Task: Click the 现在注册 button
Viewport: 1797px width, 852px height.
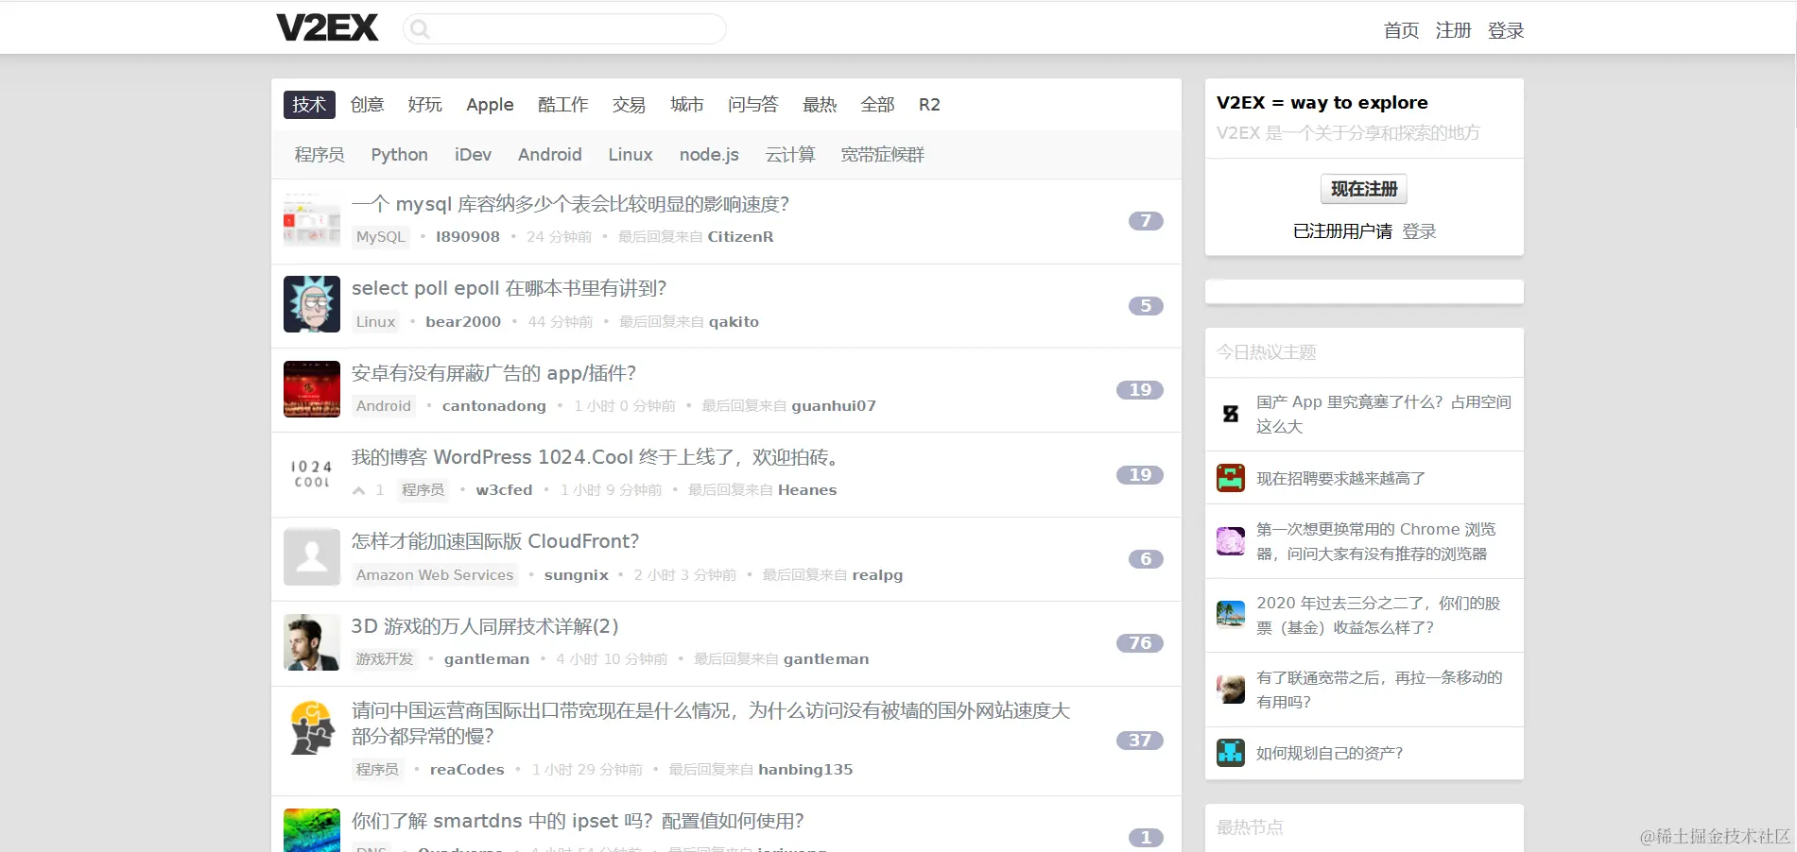Action: pos(1364,189)
